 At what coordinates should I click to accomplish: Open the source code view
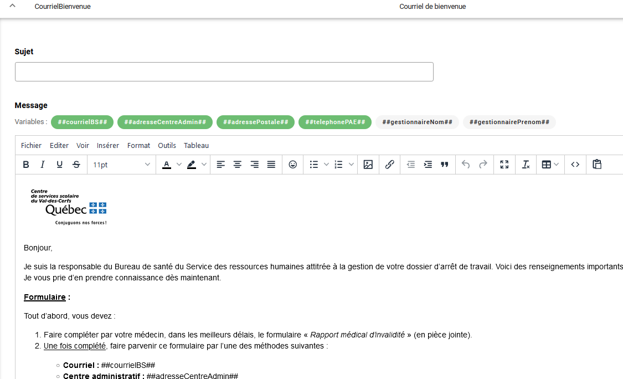(x=575, y=165)
